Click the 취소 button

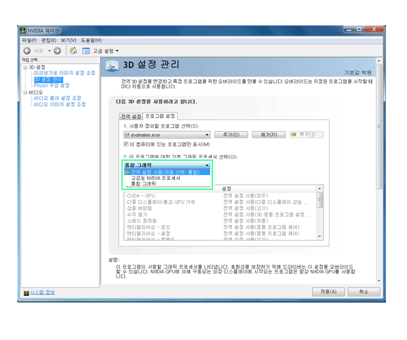pos(364,292)
